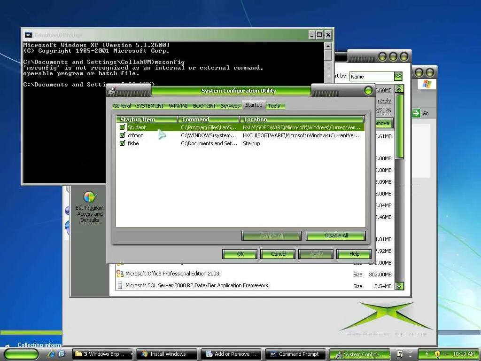Image resolution: width=481 pixels, height=361 pixels.
Task: Open the Sort by Name dropdown
Action: (x=398, y=77)
